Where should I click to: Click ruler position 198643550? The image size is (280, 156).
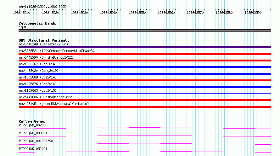[137, 13]
